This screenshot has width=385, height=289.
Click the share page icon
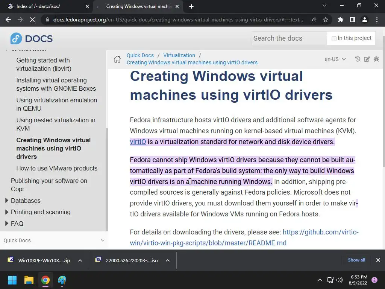click(314, 20)
